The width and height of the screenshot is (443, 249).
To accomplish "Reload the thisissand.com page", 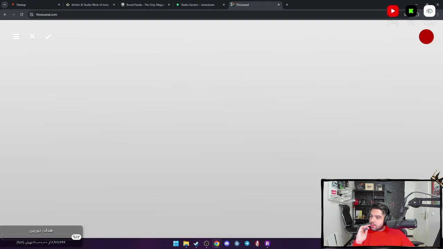I will coord(21,15).
